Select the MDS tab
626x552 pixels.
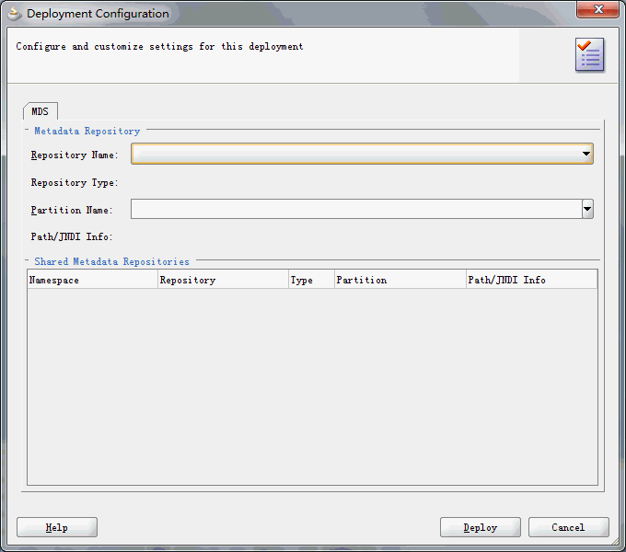tap(41, 111)
